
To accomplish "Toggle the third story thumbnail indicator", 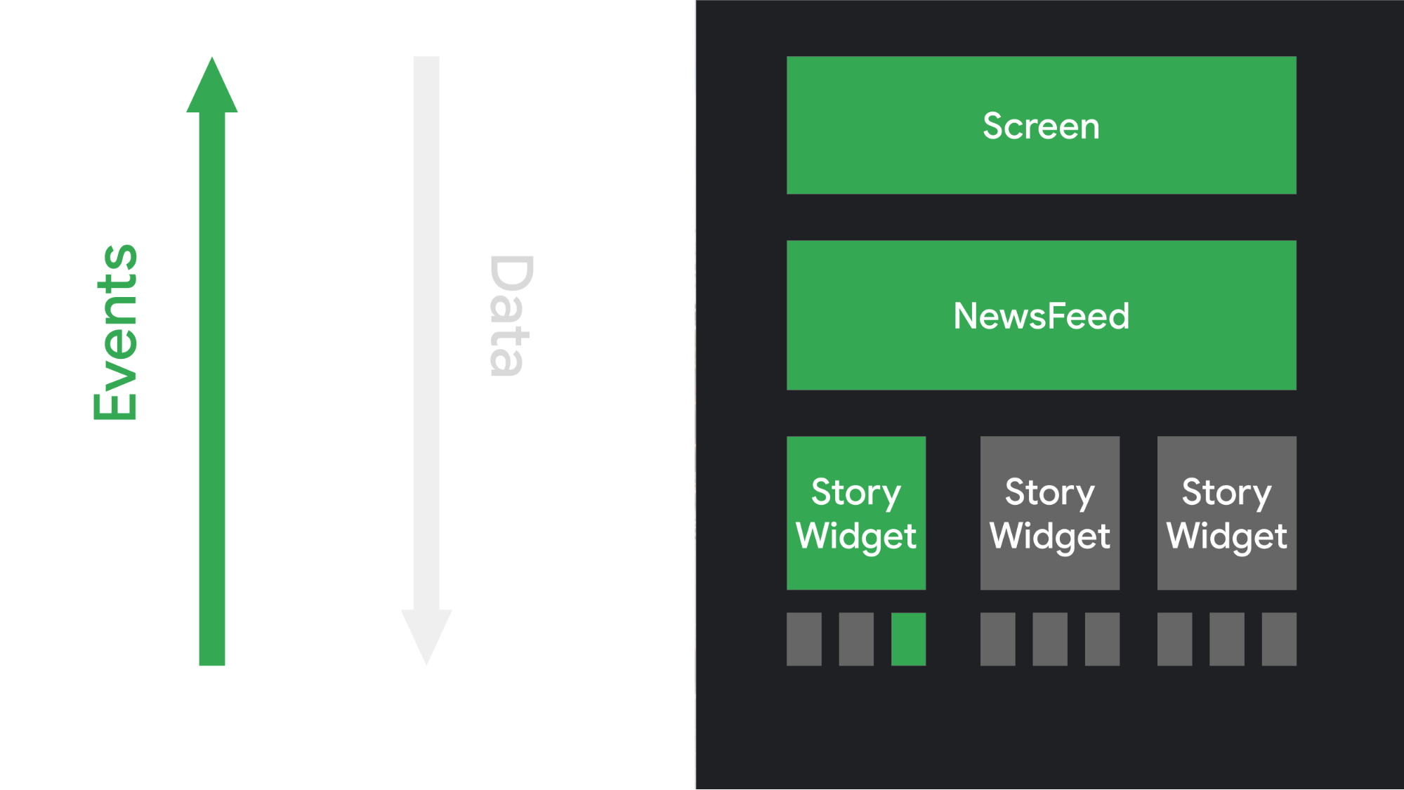I will click(x=907, y=641).
